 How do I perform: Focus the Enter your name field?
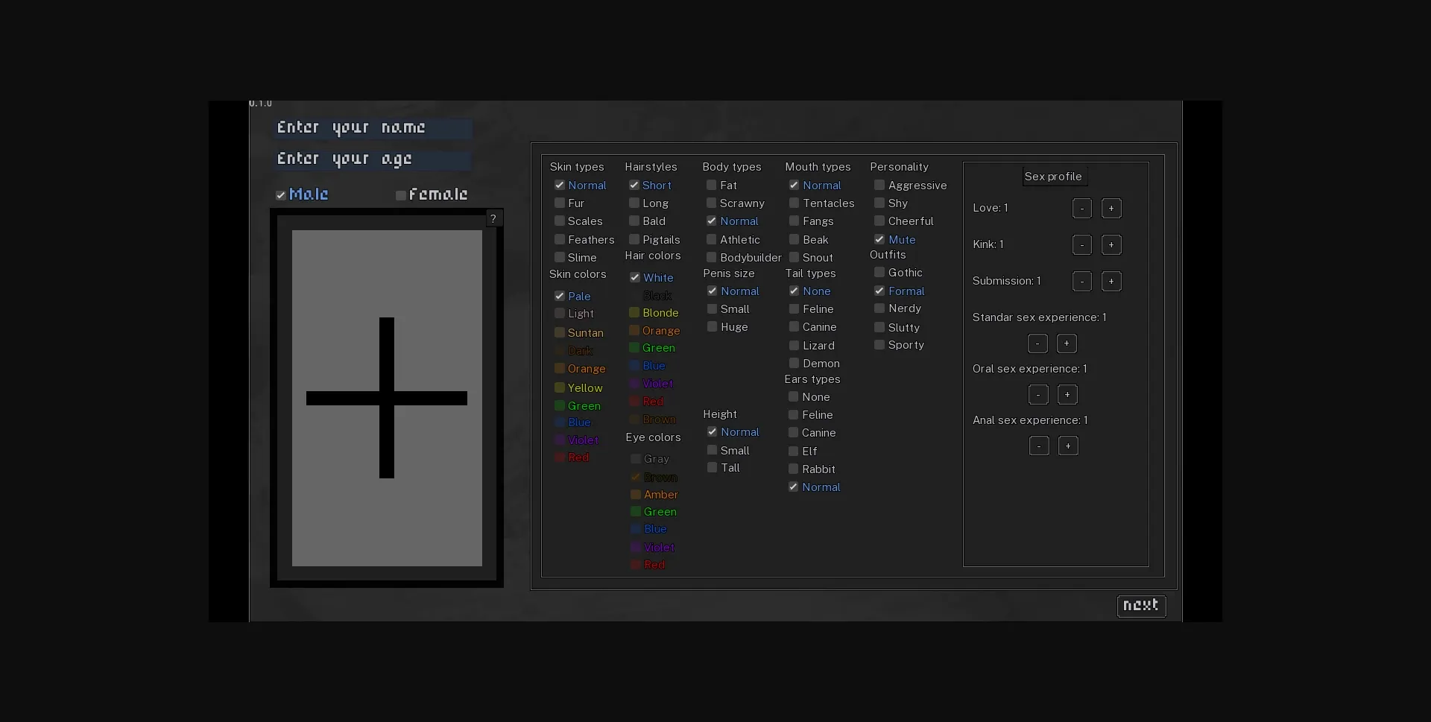pos(373,128)
